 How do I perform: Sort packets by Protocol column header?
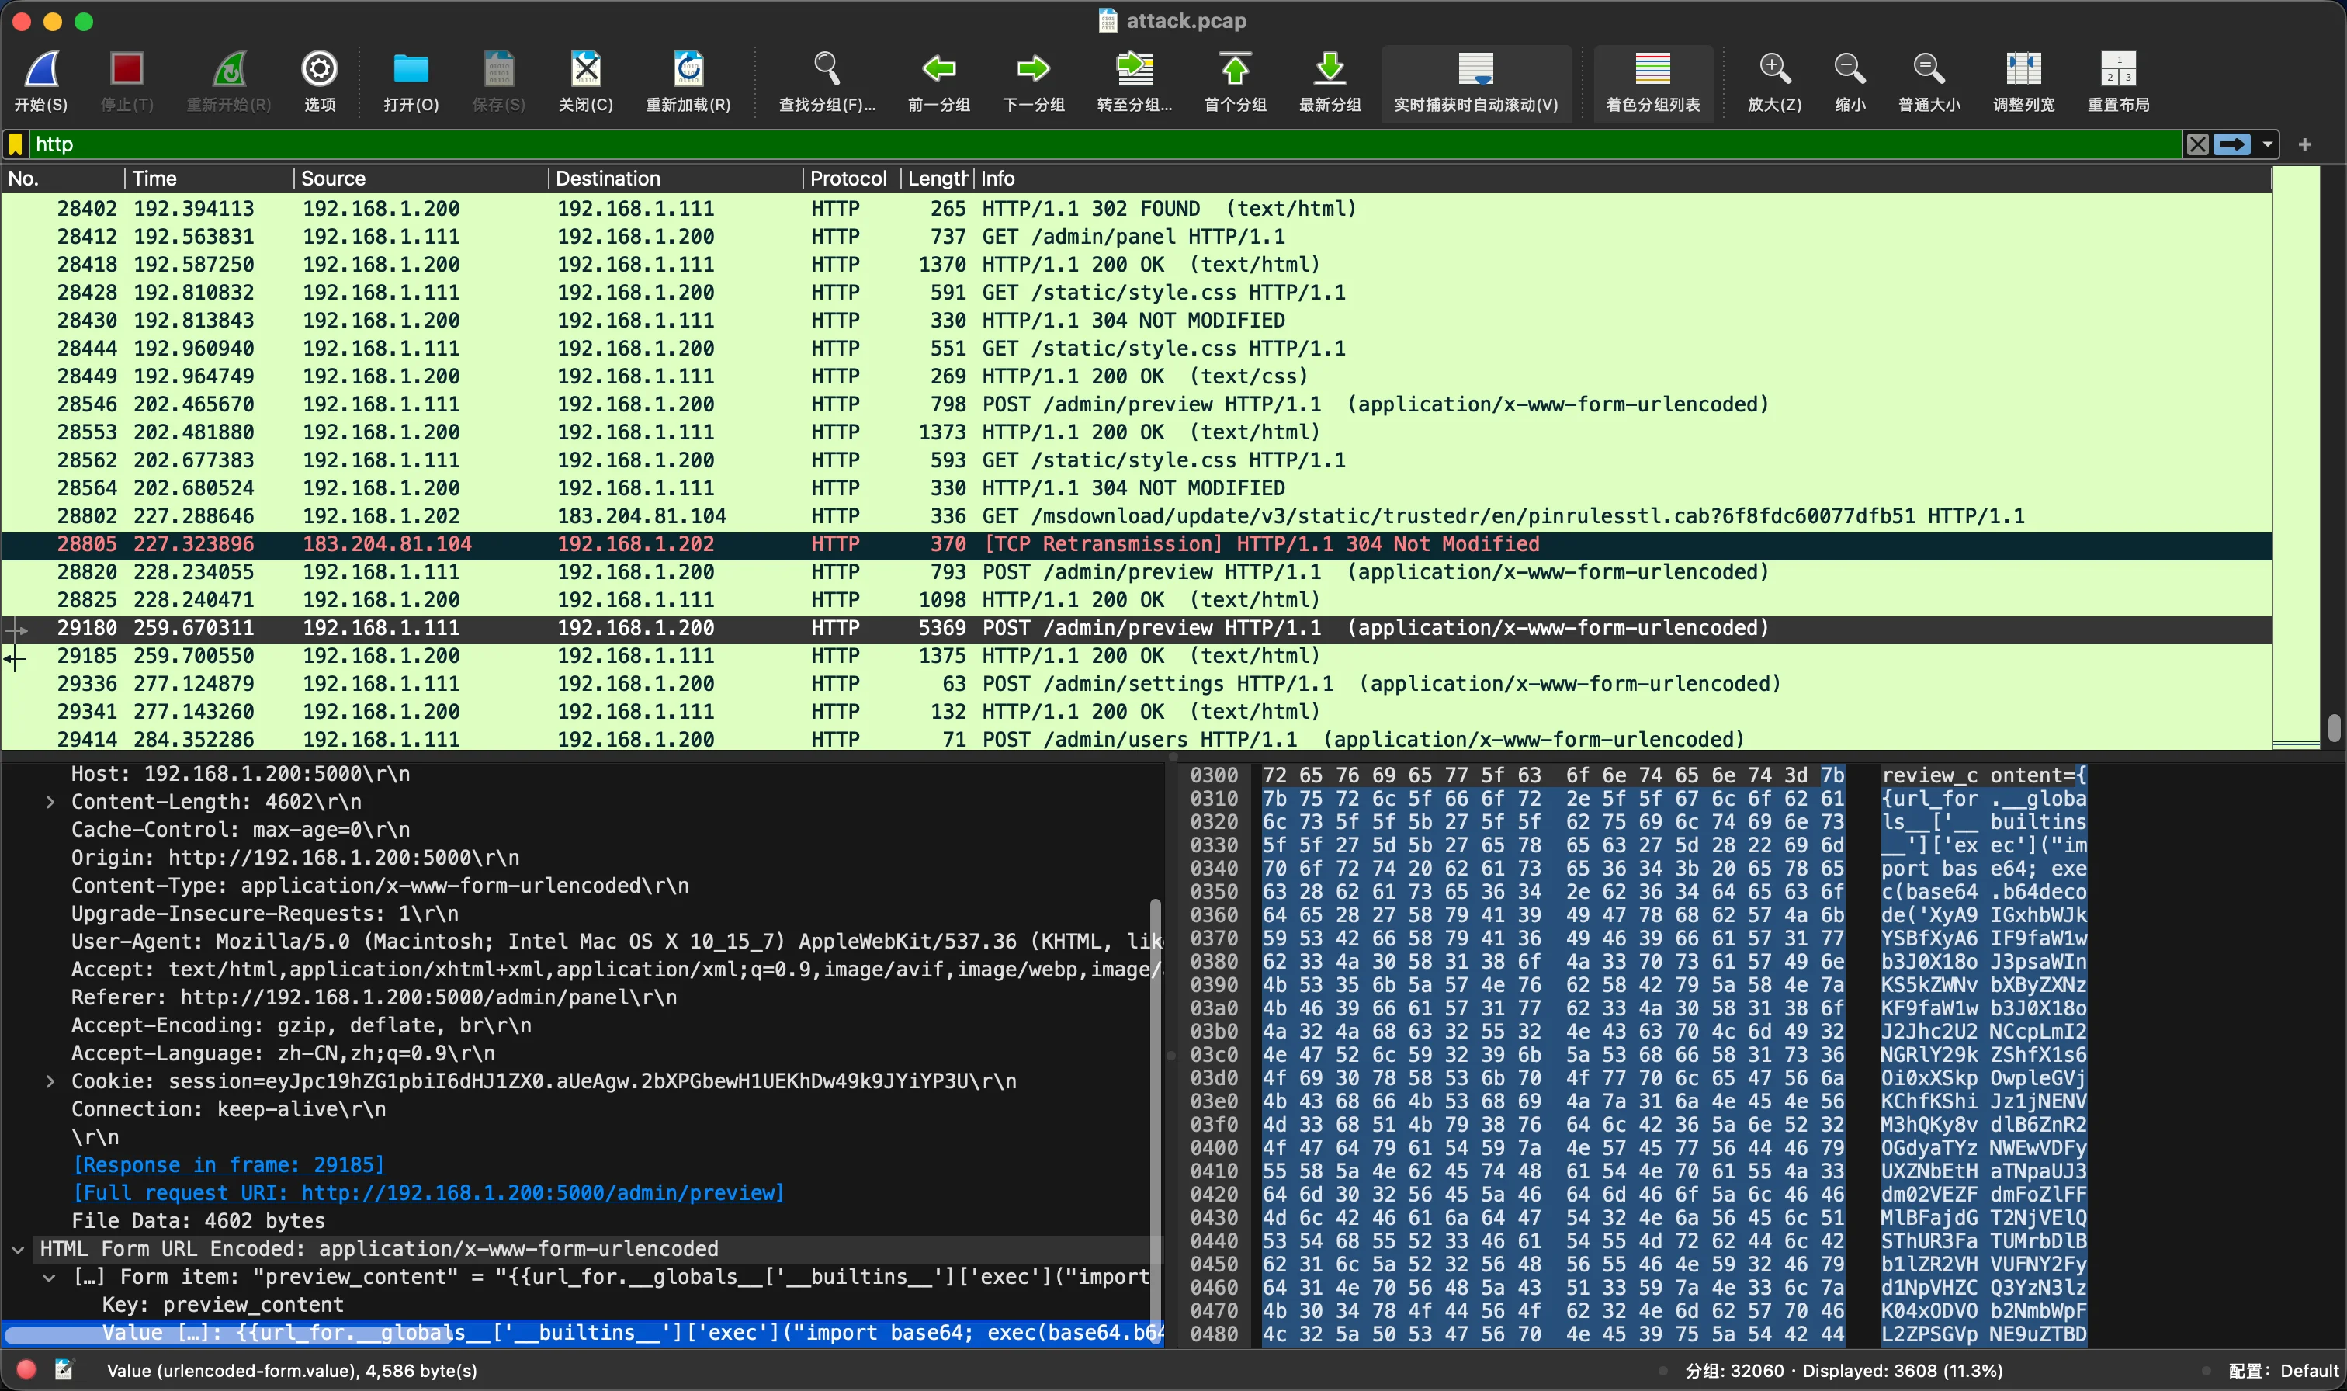point(847,178)
